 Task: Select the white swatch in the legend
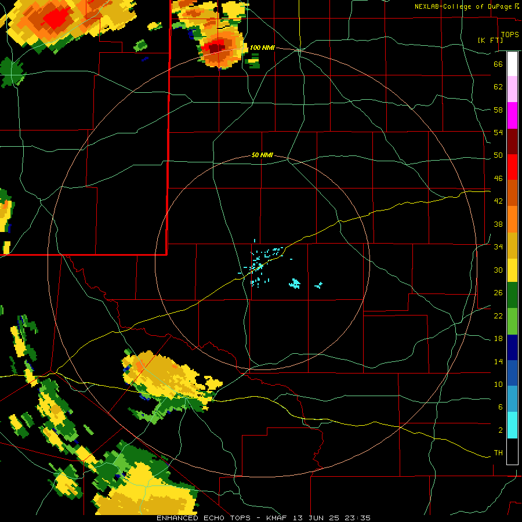click(x=512, y=64)
